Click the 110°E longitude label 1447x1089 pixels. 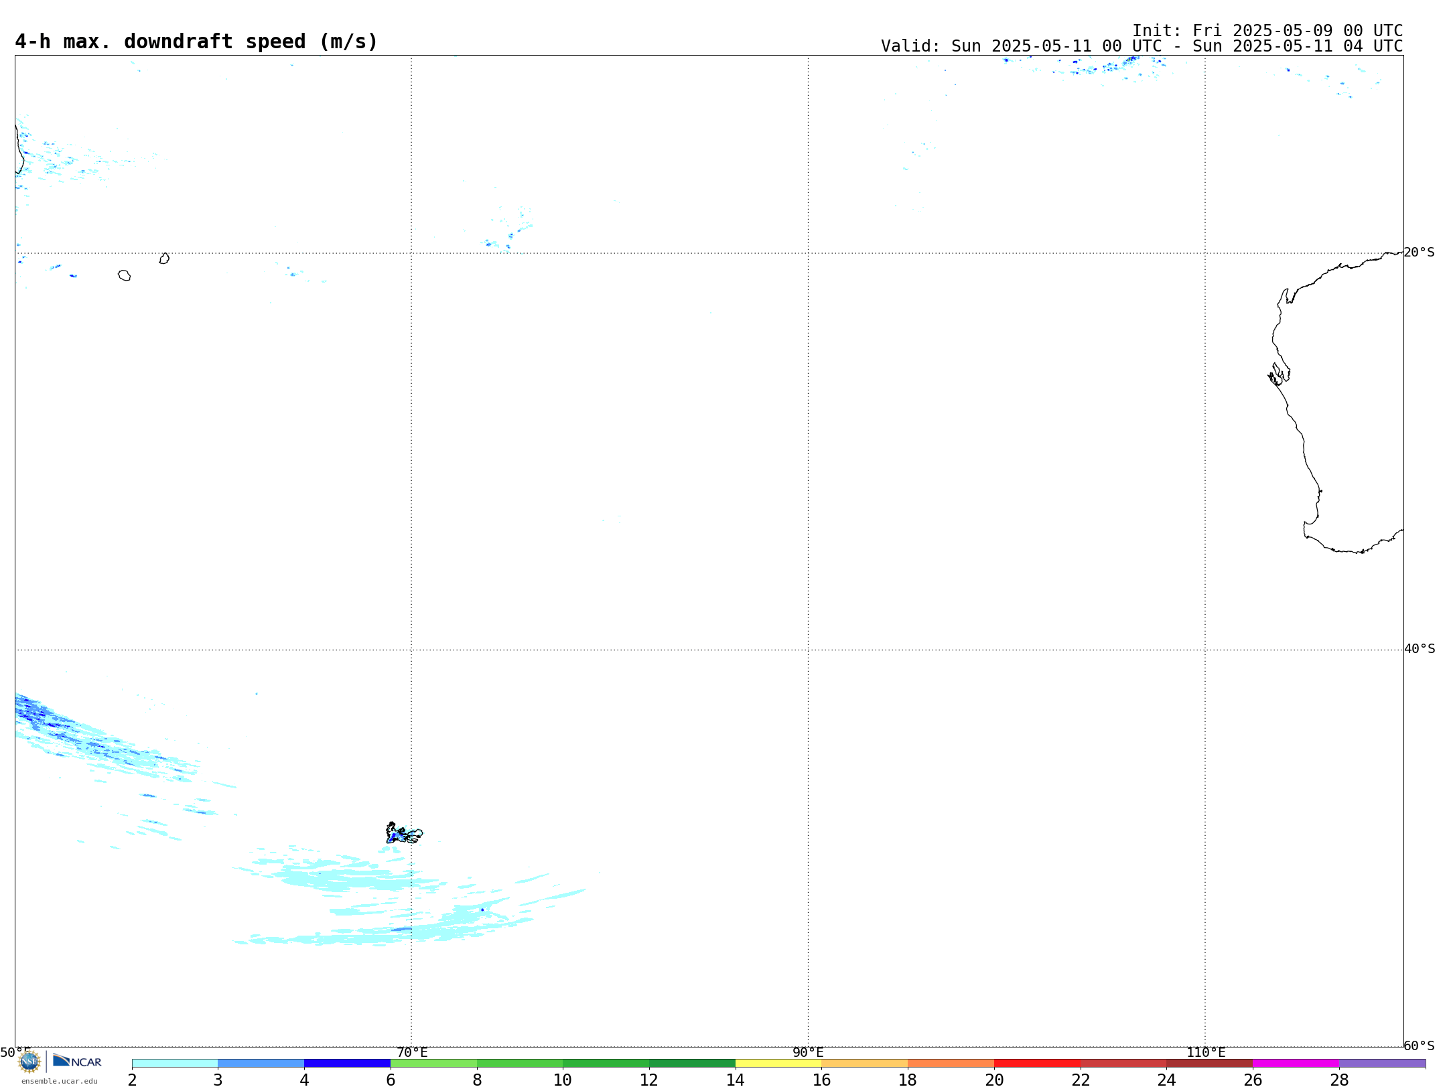1206,1052
